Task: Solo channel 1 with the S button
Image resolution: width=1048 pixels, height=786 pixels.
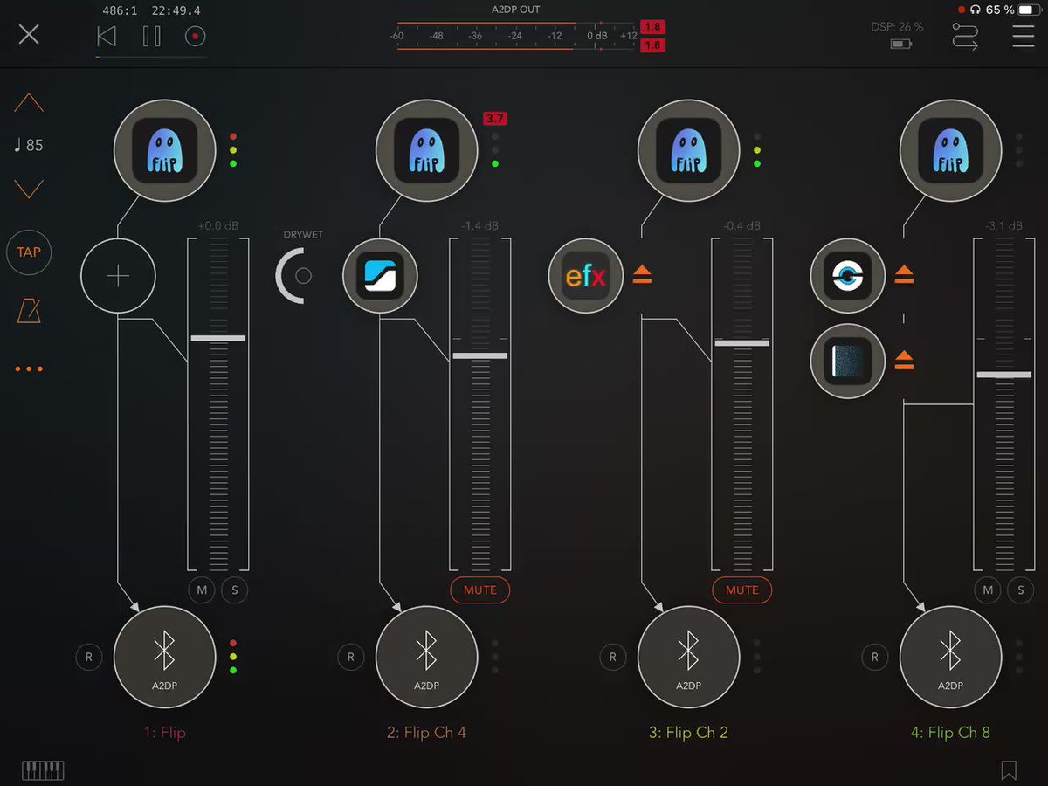Action: point(234,590)
